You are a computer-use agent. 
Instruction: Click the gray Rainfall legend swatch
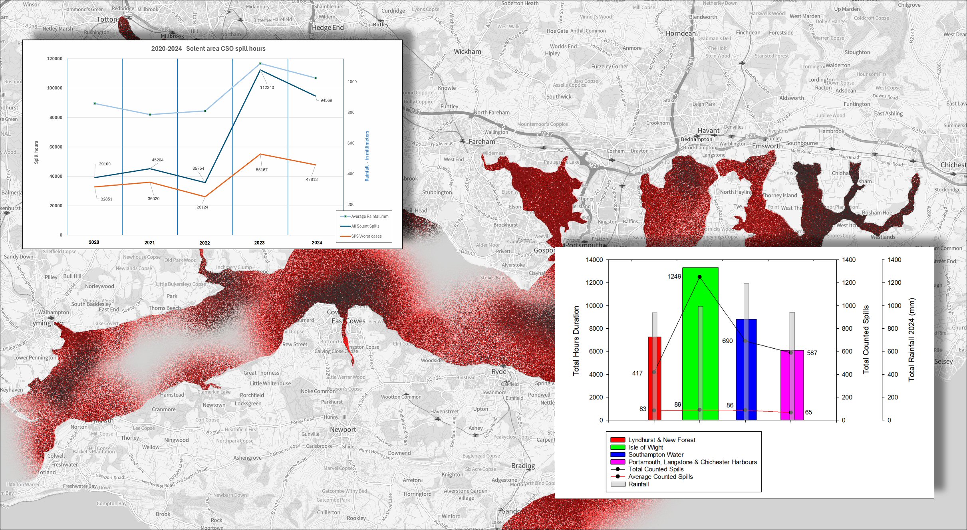click(x=618, y=484)
